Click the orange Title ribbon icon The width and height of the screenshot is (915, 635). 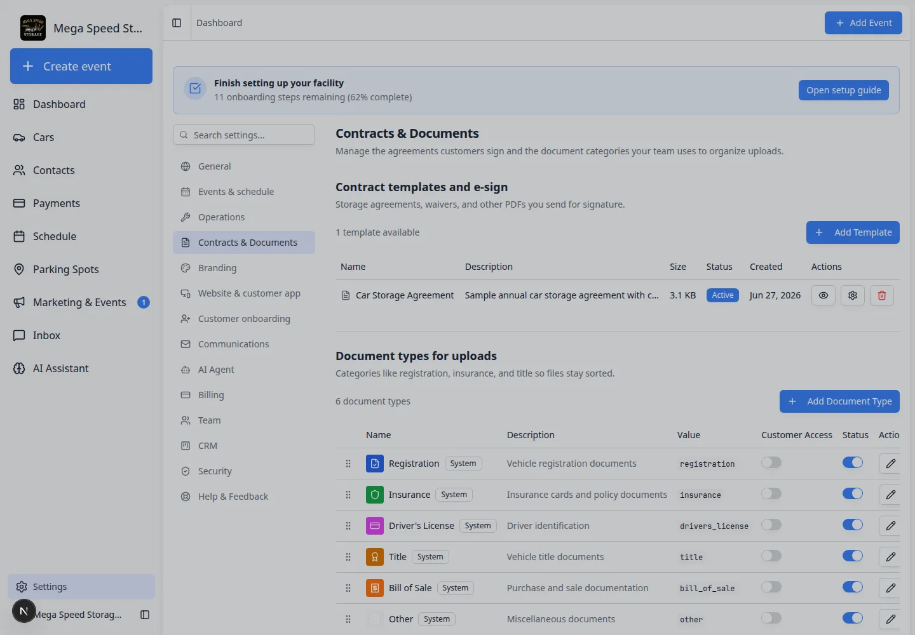point(375,557)
